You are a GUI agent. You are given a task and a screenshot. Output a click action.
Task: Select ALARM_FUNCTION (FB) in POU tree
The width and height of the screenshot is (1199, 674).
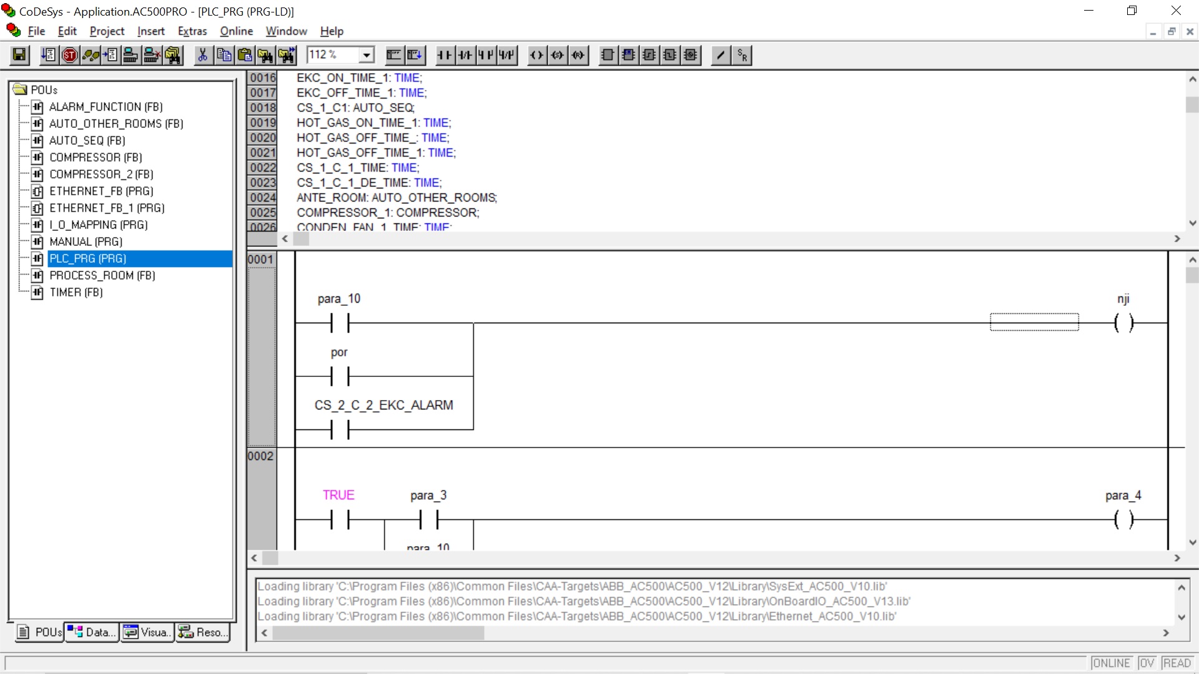(x=106, y=107)
